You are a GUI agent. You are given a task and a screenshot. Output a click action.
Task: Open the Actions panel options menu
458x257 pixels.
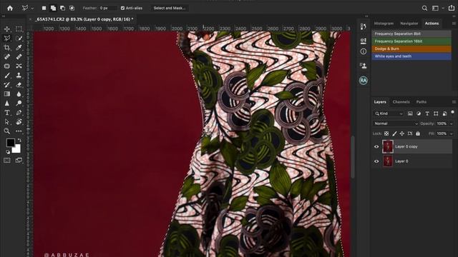click(454, 24)
